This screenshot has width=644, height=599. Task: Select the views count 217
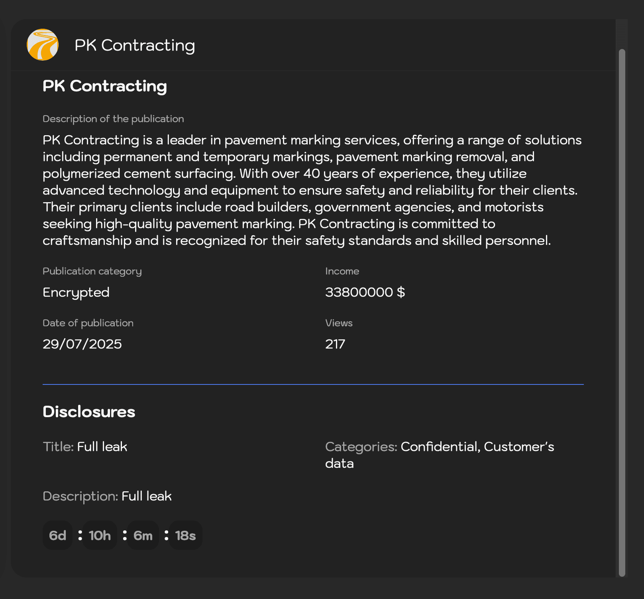pos(335,344)
